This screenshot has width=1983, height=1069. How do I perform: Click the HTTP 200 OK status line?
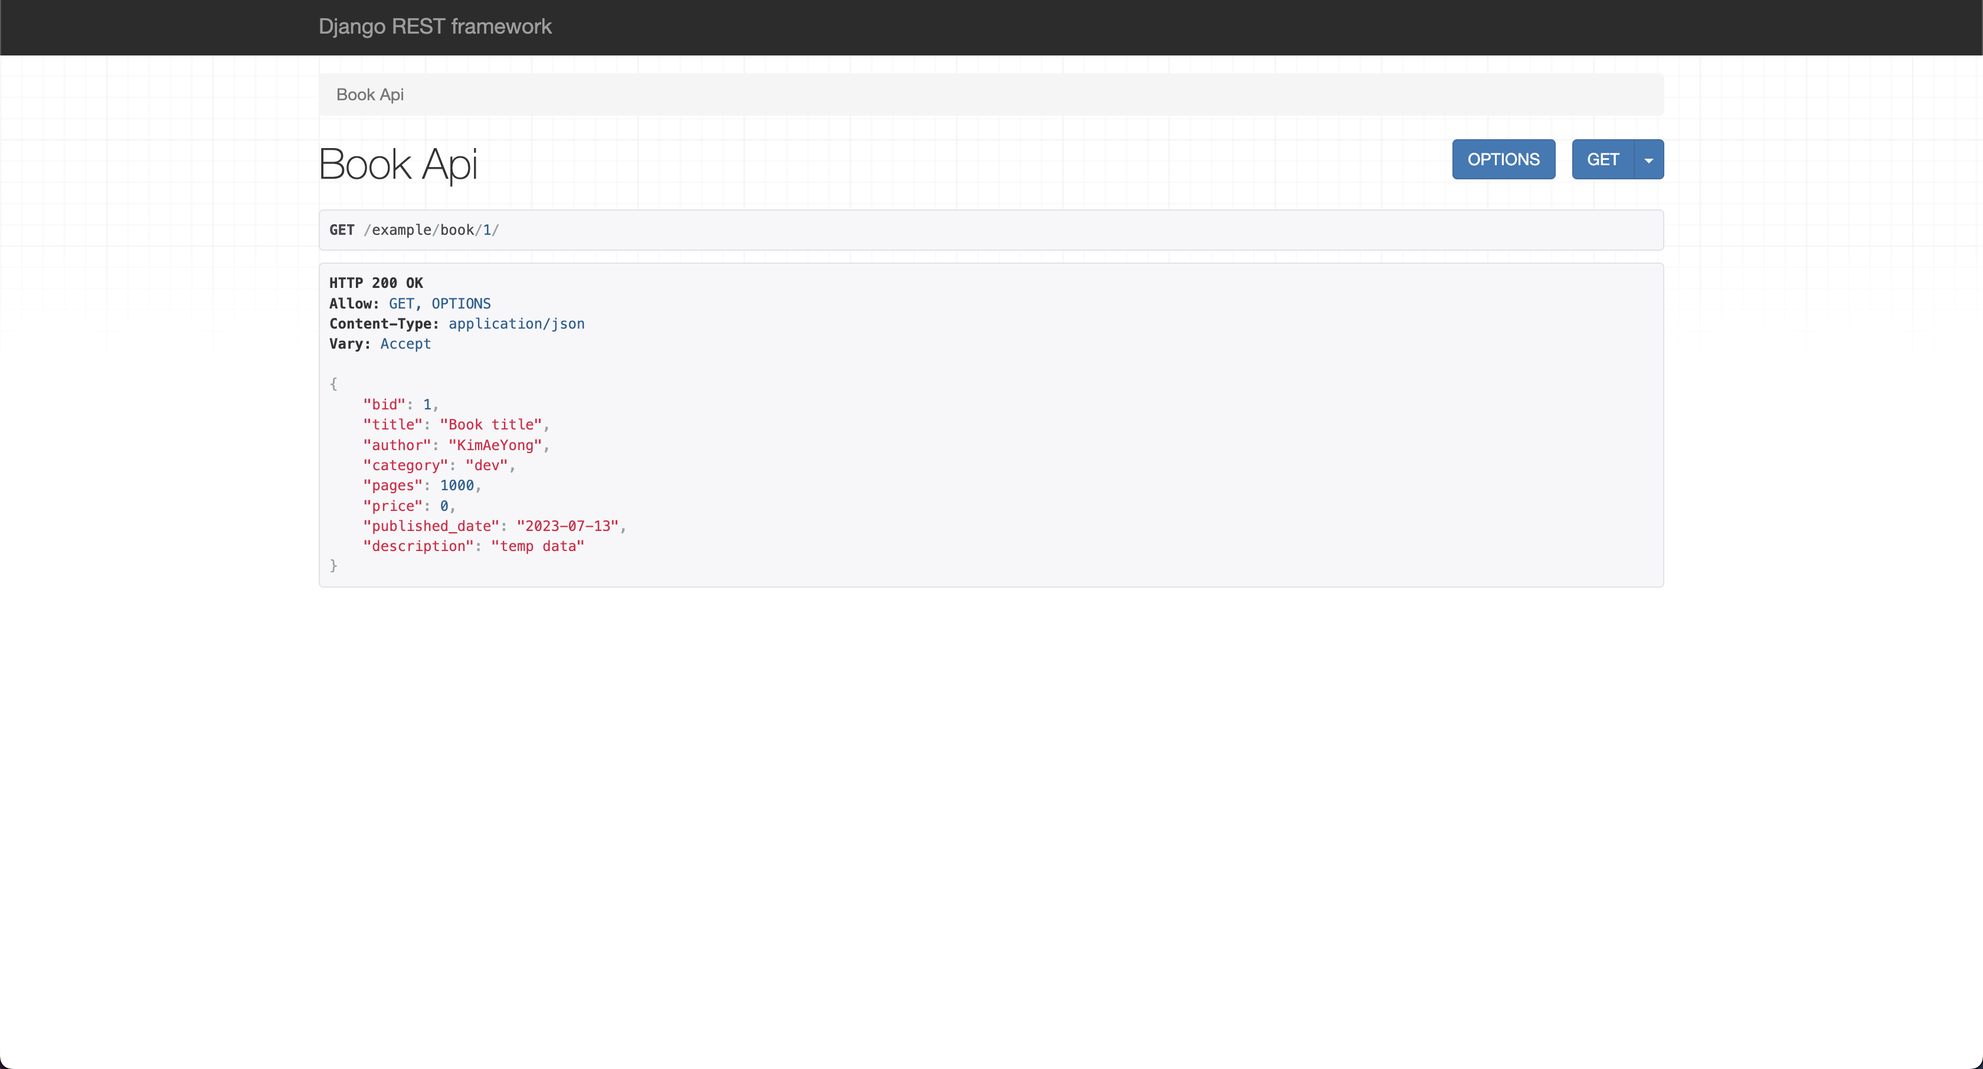[376, 283]
